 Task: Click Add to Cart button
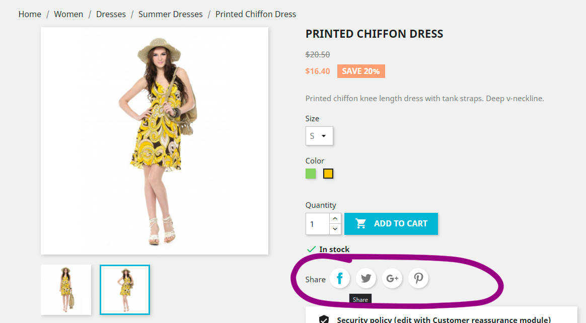click(391, 224)
